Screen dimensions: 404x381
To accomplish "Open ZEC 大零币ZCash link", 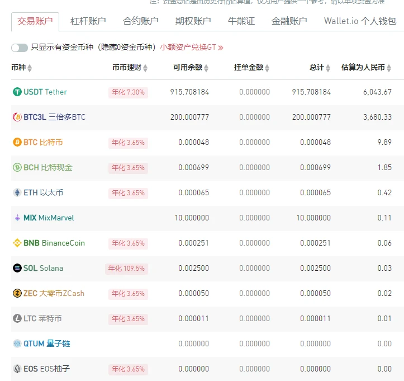I will point(54,293).
